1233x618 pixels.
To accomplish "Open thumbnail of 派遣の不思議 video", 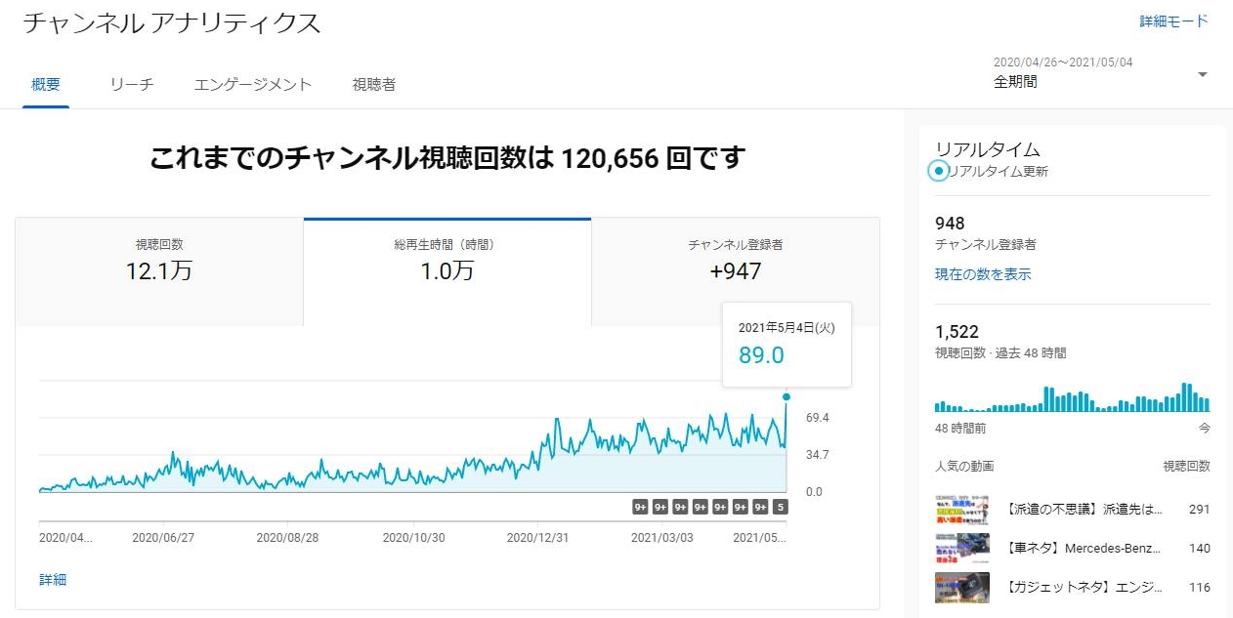I will click(962, 510).
